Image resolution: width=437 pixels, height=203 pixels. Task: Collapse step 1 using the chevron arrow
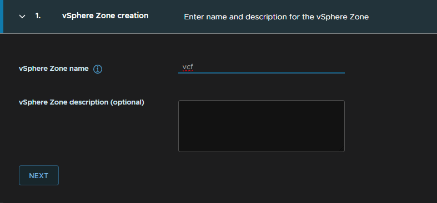22,17
